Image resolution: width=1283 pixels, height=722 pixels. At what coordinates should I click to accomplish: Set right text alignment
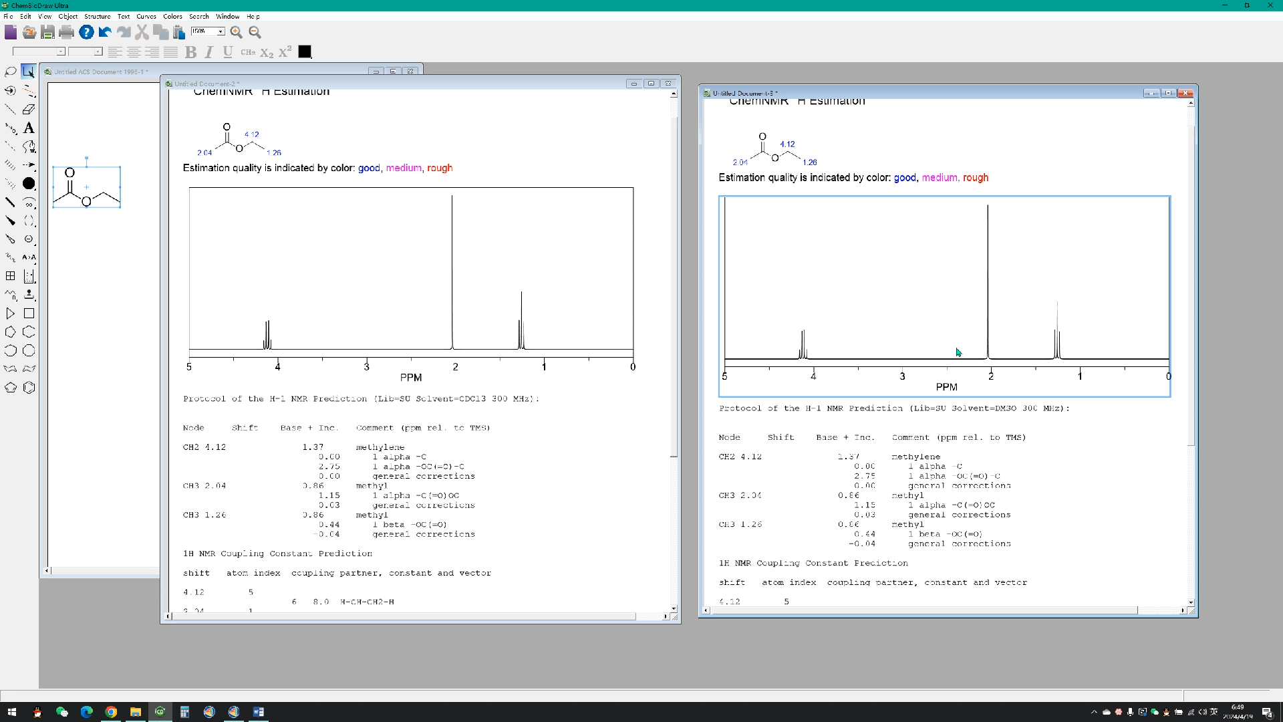pyautogui.click(x=152, y=52)
